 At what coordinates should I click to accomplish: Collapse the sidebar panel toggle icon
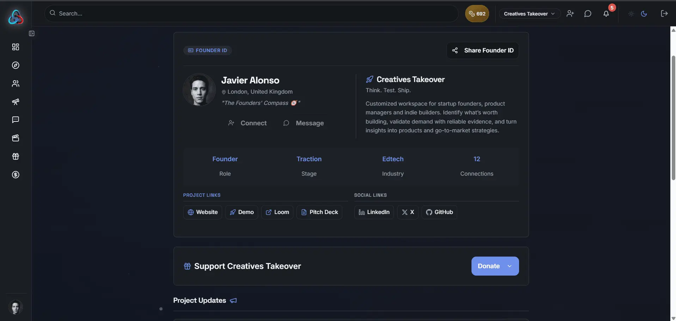32,33
